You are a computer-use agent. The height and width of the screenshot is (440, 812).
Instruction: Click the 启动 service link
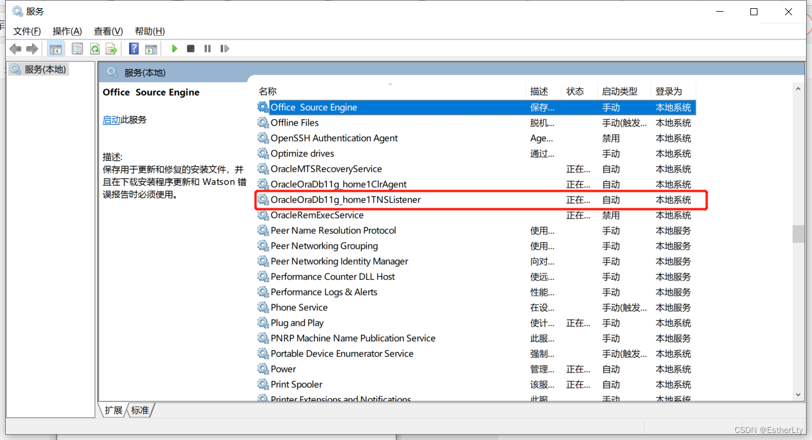point(111,120)
